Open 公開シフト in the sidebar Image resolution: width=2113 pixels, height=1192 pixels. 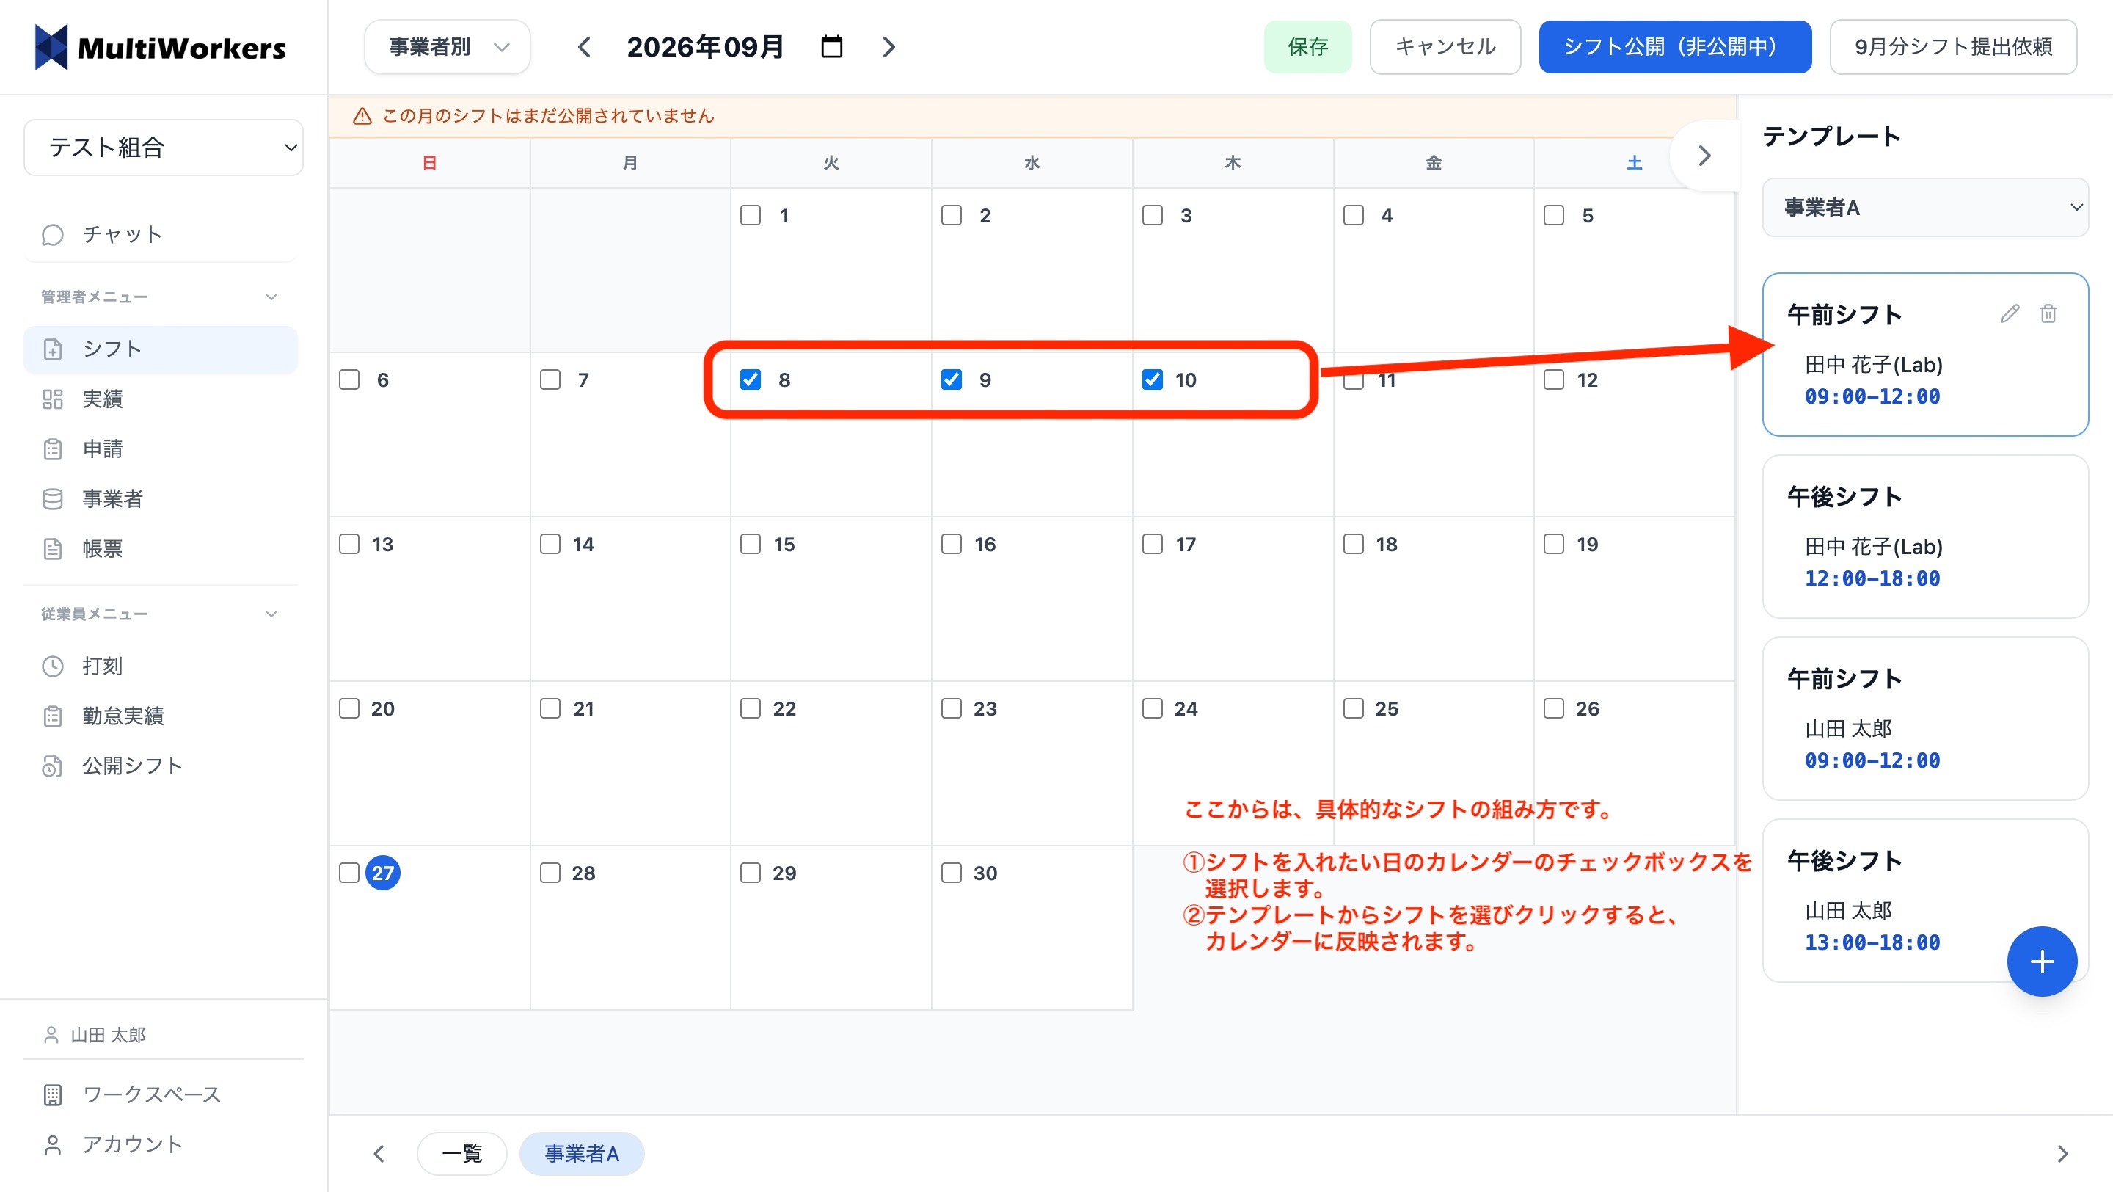(x=161, y=766)
